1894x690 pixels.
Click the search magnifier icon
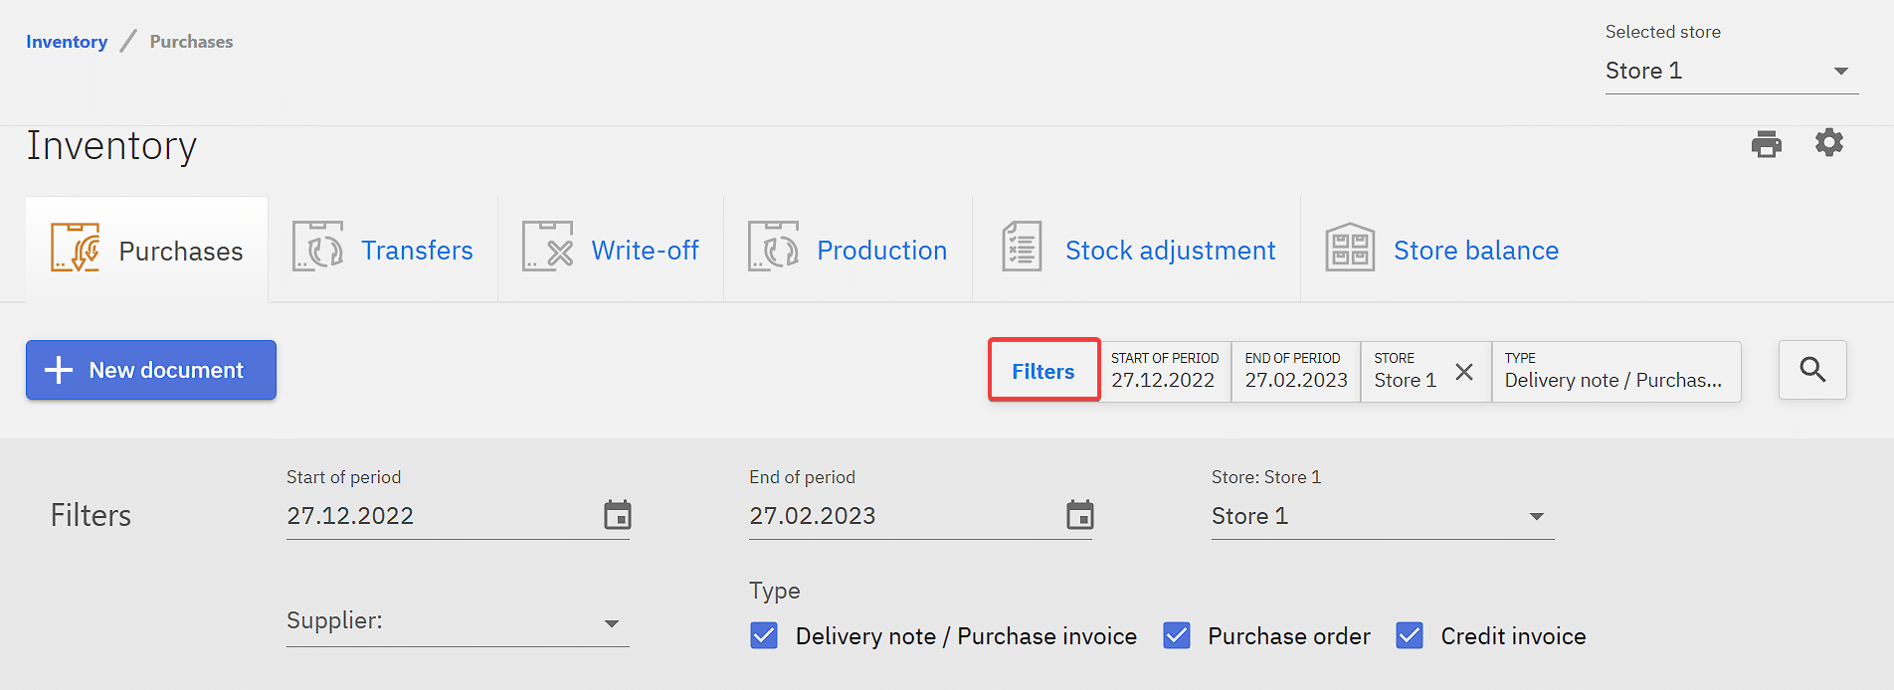(1812, 370)
